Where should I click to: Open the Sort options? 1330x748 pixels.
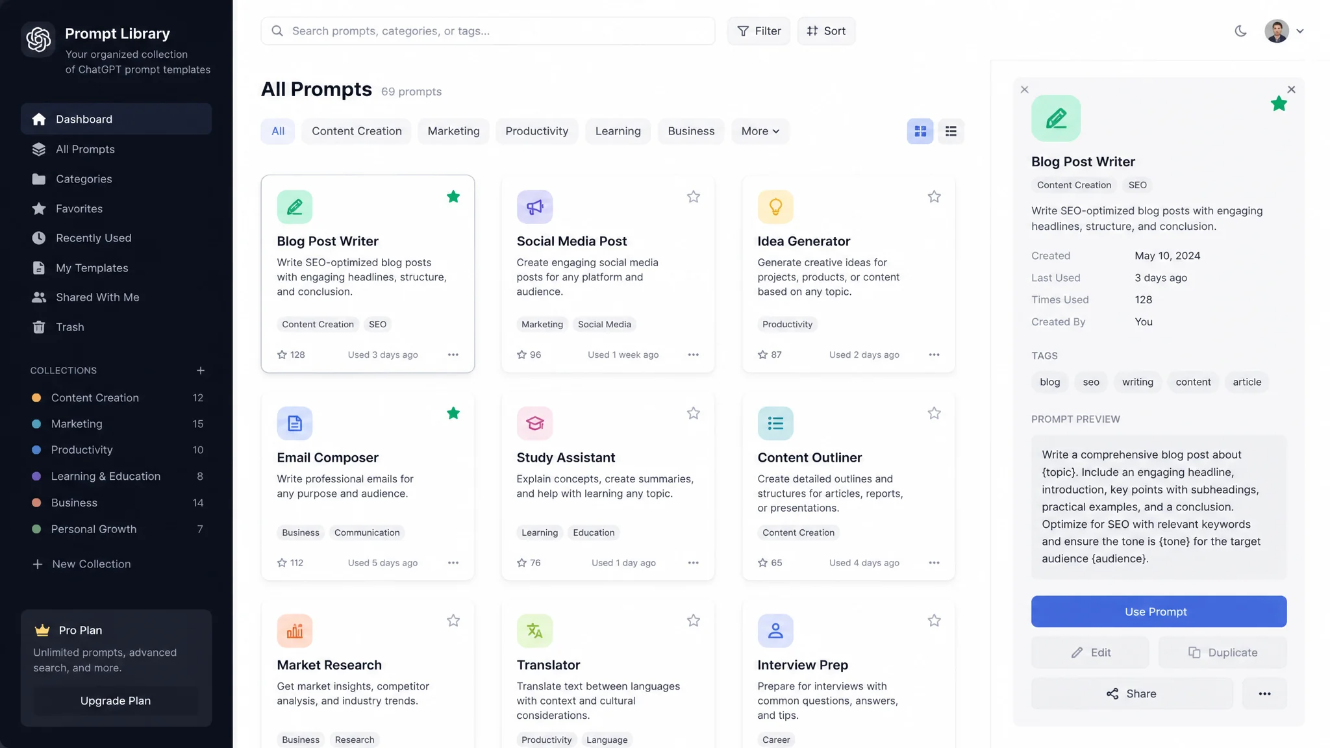(826, 31)
